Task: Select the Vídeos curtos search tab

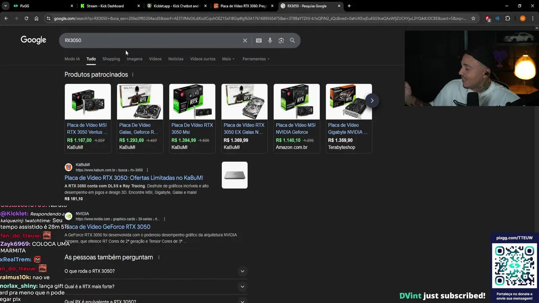Action: pos(203,59)
